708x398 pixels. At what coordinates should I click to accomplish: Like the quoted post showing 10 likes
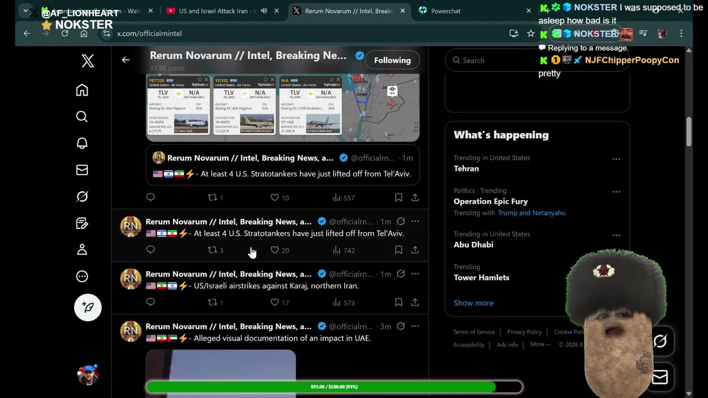point(279,197)
